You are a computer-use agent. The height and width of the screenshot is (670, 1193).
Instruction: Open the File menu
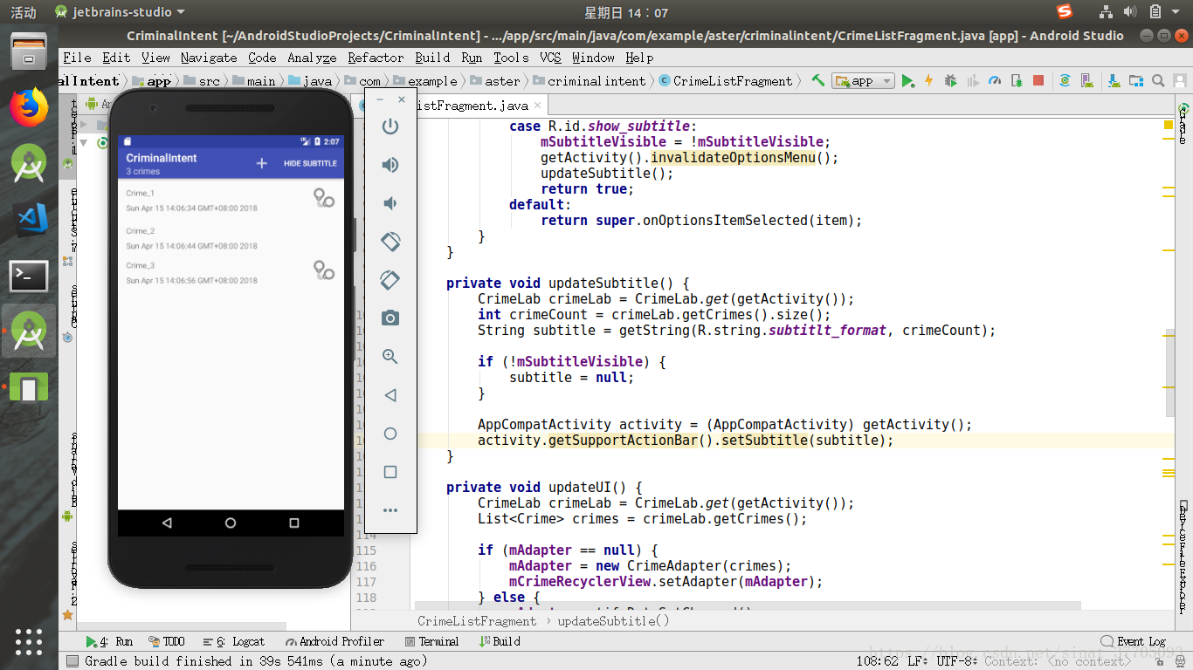coord(77,58)
